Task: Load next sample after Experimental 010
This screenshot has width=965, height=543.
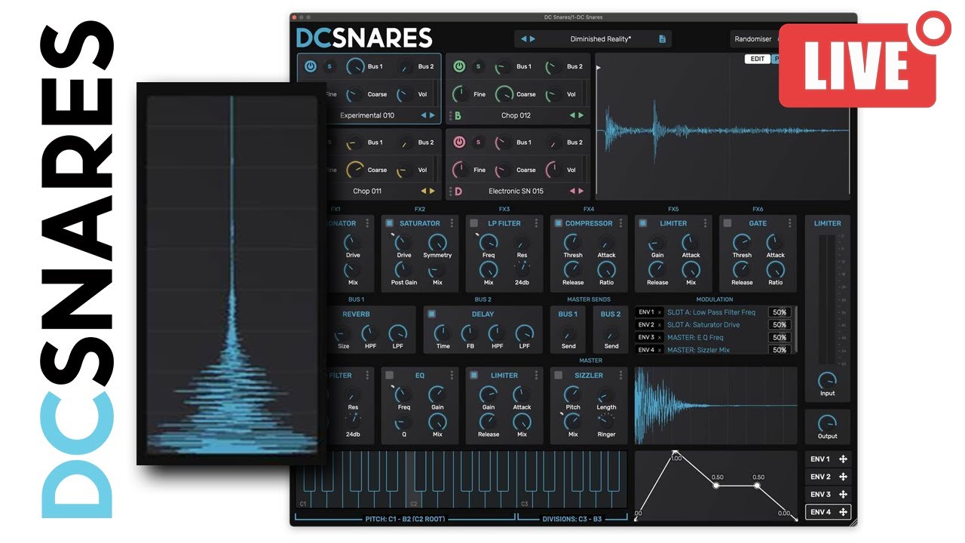Action: click(x=432, y=115)
